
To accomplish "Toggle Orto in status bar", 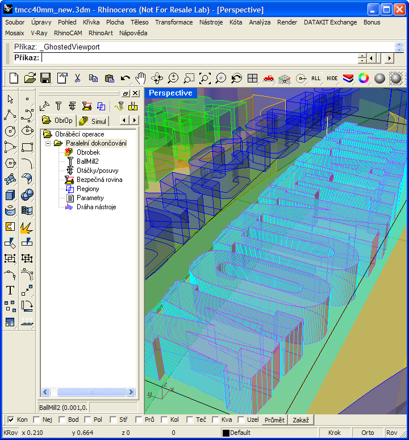I will (368, 433).
